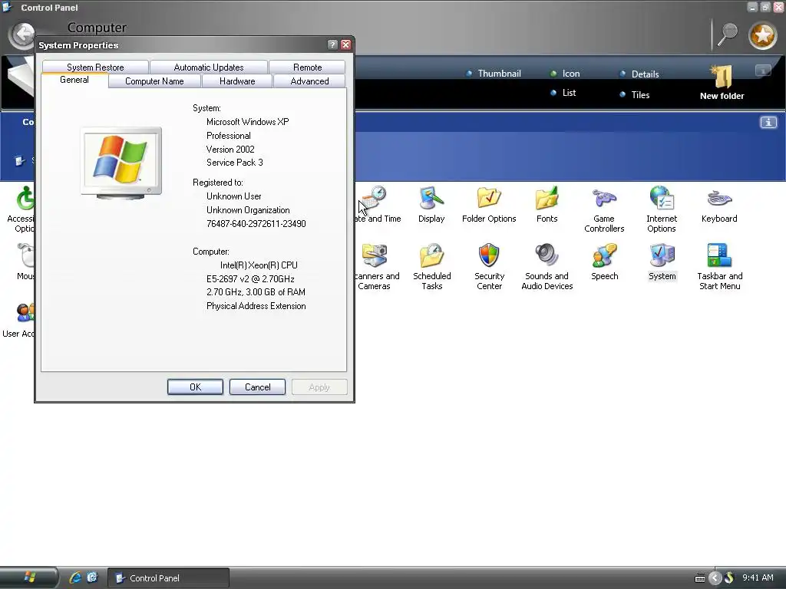
Task: Click the second quick launch browser icon
Action: click(x=92, y=577)
